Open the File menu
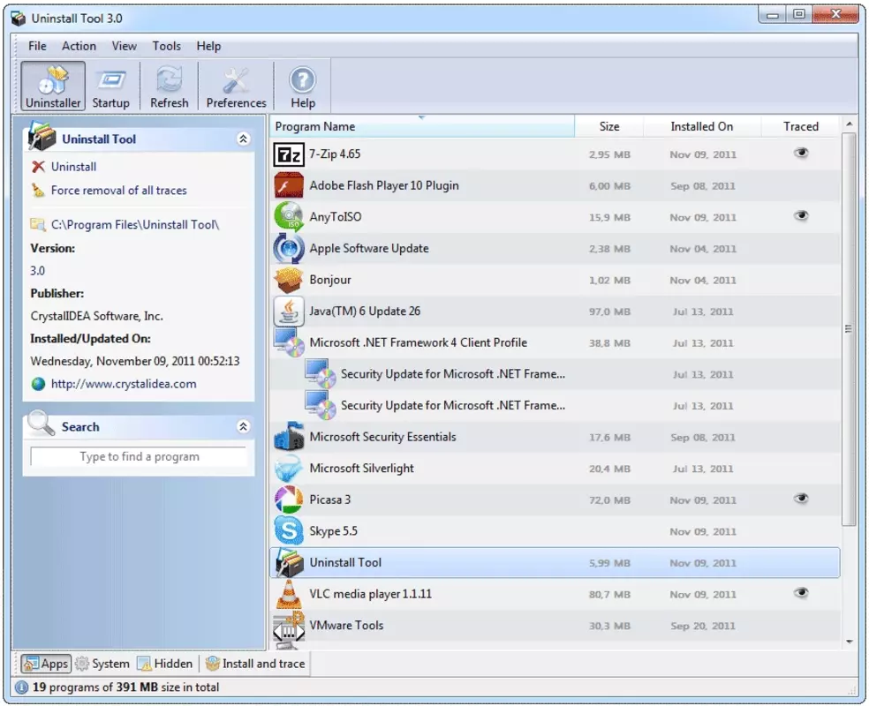The height and width of the screenshot is (706, 869). (x=38, y=46)
